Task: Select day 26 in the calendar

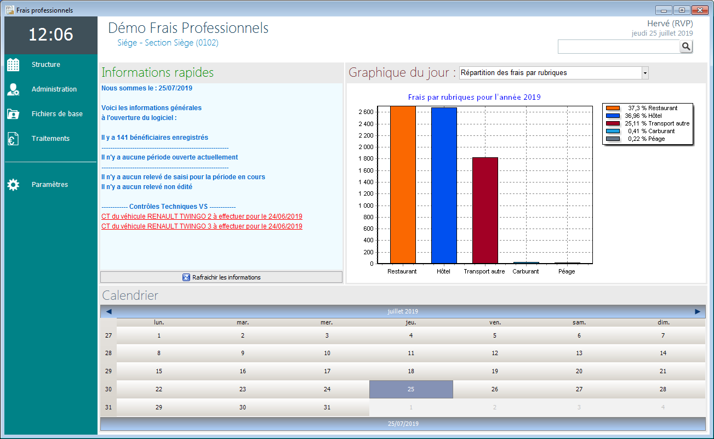Action: [495, 389]
